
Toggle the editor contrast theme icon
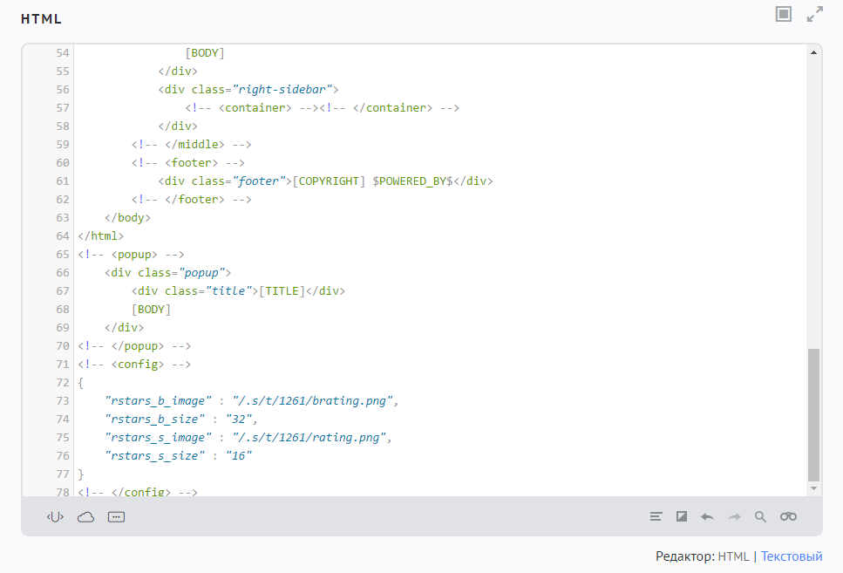pyautogui.click(x=682, y=516)
